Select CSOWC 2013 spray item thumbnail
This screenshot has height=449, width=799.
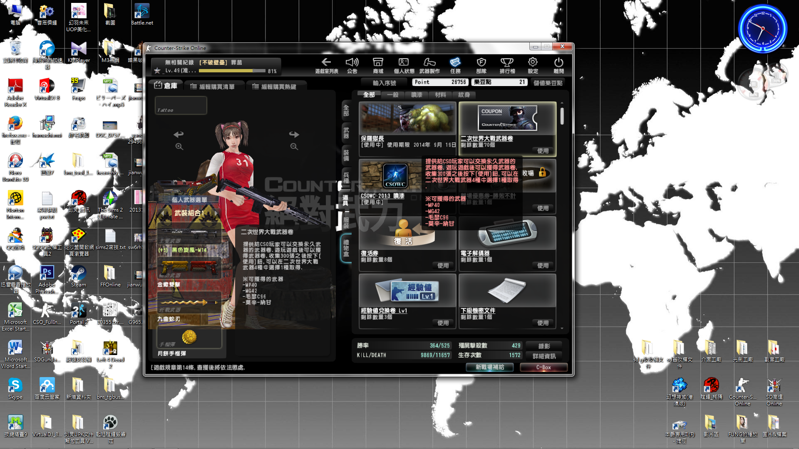click(395, 175)
